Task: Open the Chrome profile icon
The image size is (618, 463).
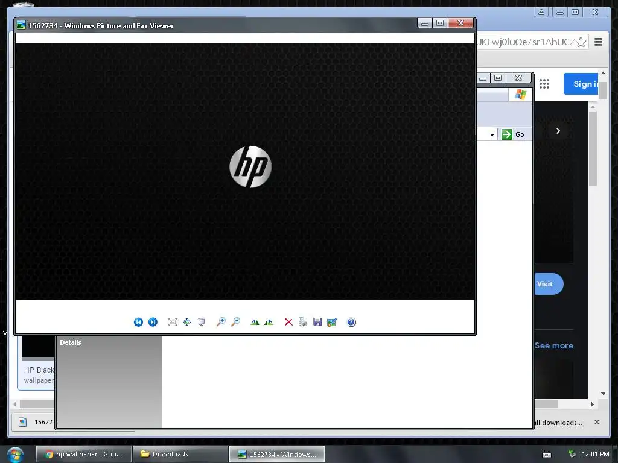Action: click(541, 12)
